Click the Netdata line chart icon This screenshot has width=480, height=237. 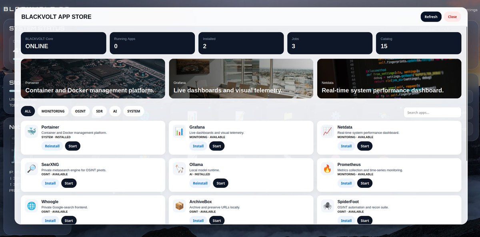click(328, 131)
